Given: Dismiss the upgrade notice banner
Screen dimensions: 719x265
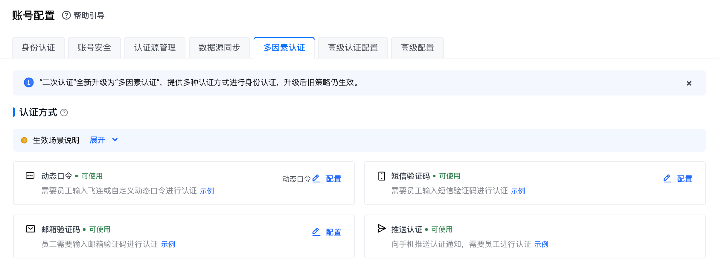Looking at the screenshot, I should (689, 83).
